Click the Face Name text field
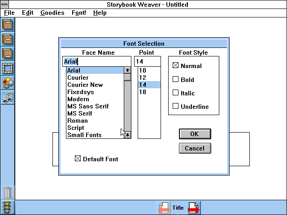 [97, 61]
